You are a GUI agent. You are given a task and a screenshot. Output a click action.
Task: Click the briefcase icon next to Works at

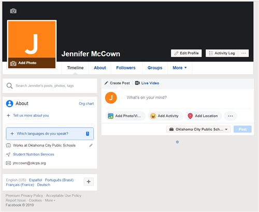pyautogui.click(x=8, y=145)
